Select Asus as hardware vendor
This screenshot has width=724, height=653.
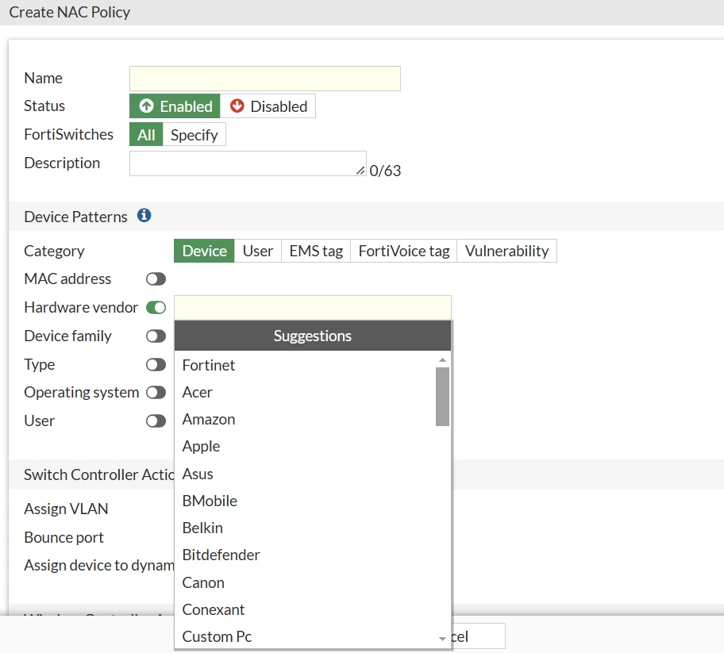tap(305, 474)
